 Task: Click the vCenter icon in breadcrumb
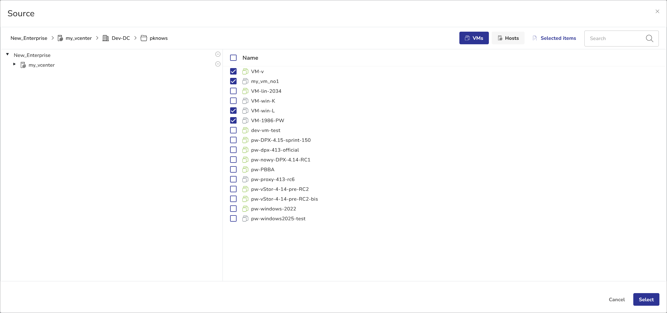(x=60, y=38)
